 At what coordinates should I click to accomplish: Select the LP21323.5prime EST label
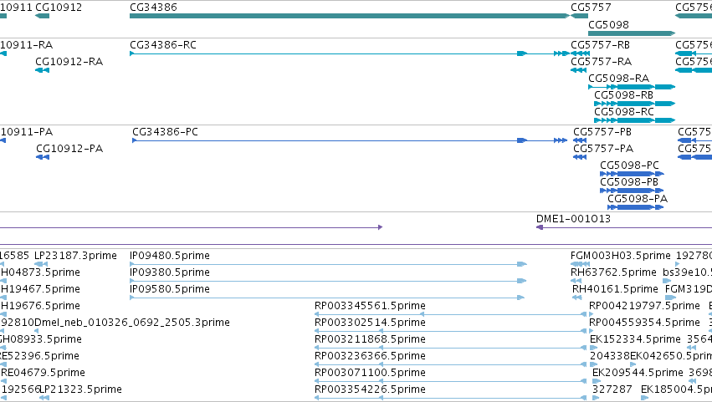[x=81, y=390]
